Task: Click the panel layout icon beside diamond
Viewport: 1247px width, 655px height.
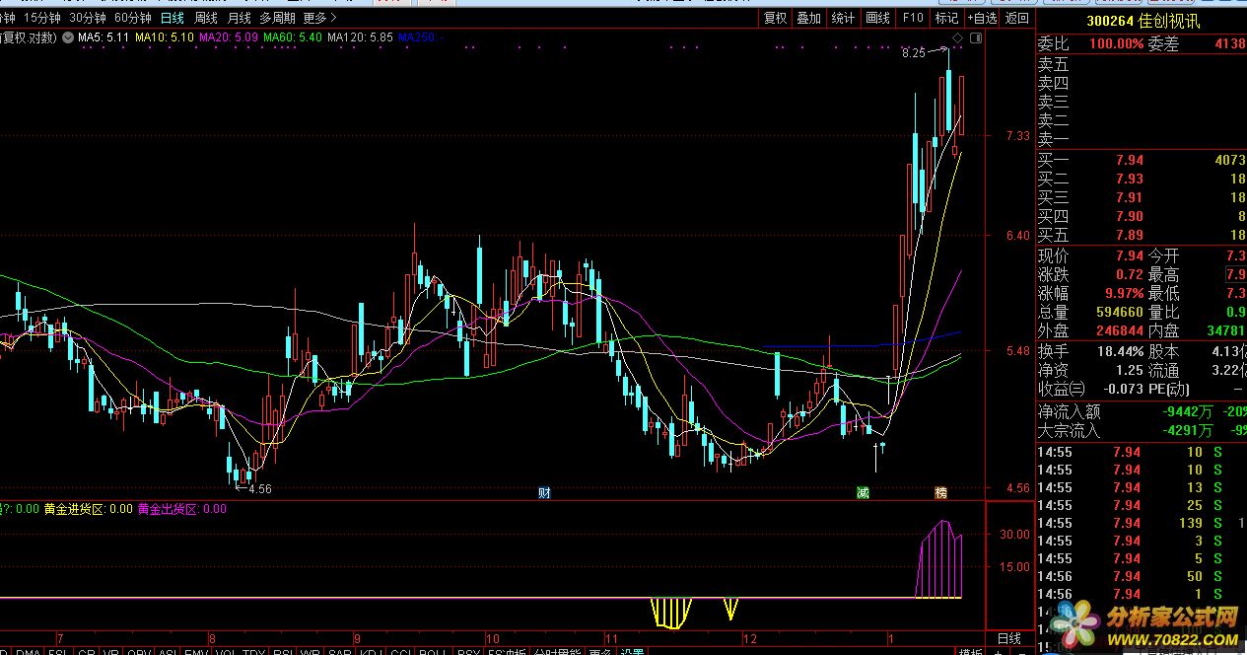Action: pos(976,38)
